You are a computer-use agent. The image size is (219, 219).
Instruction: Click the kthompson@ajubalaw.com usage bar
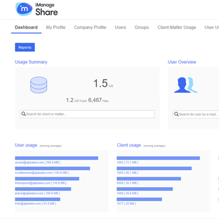pyautogui.click(x=47, y=179)
